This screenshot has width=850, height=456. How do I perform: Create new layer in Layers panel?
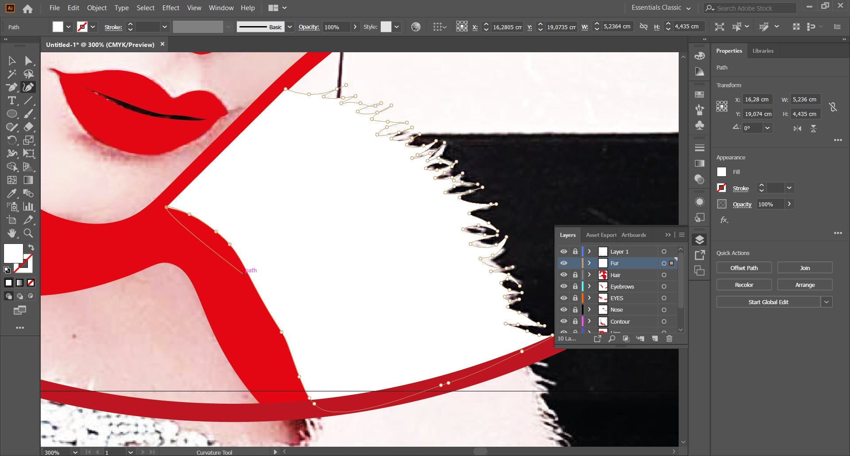[655, 339]
